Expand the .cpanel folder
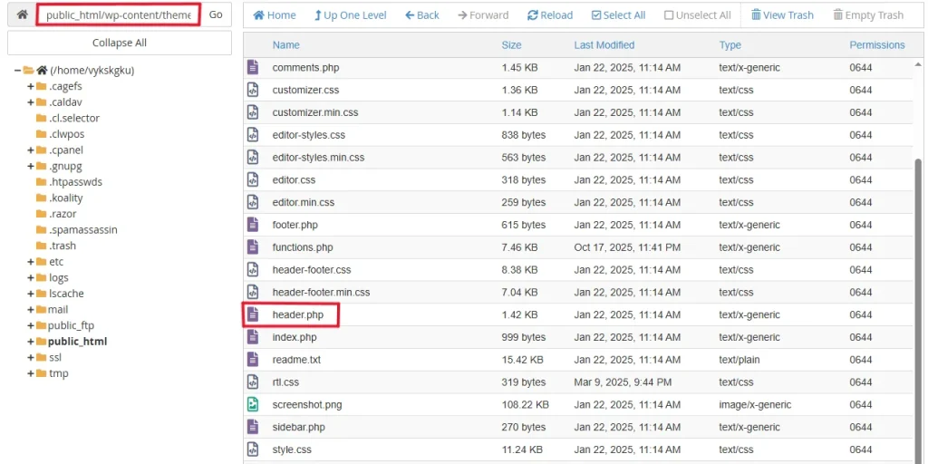This screenshot has height=464, width=928. (30, 150)
